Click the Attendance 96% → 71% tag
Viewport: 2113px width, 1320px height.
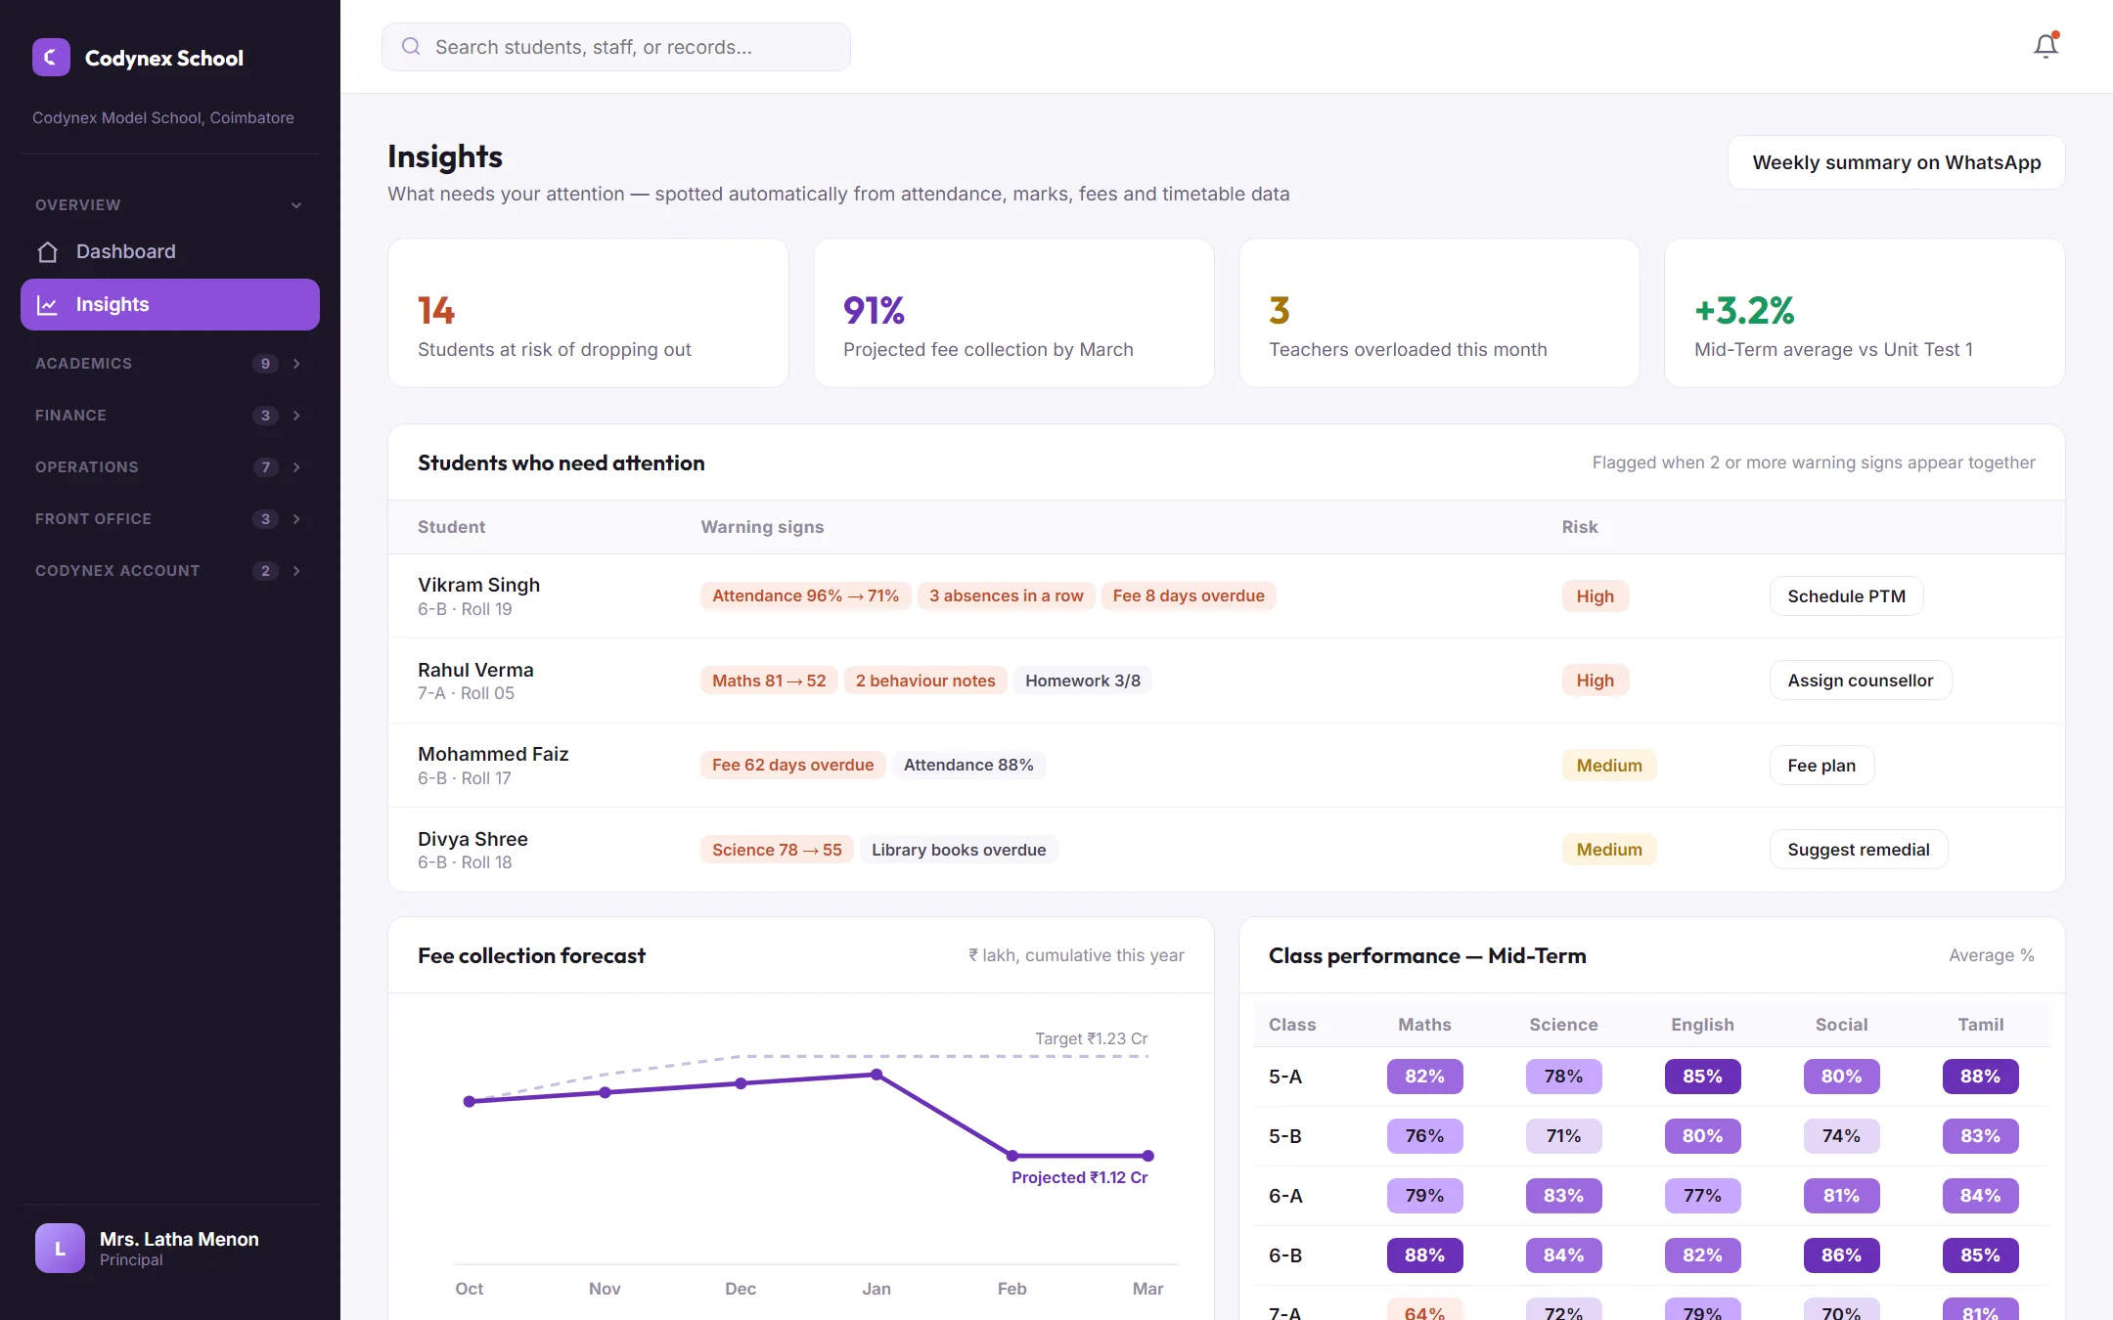pos(805,596)
